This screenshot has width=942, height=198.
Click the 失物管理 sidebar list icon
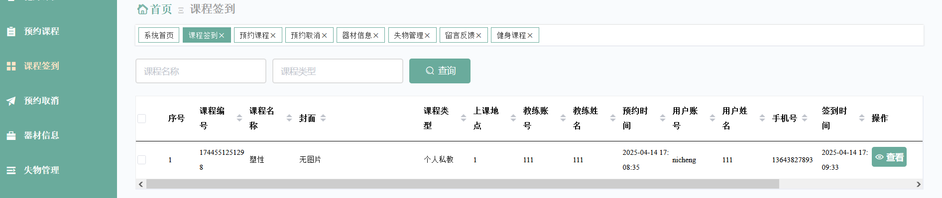(11, 170)
